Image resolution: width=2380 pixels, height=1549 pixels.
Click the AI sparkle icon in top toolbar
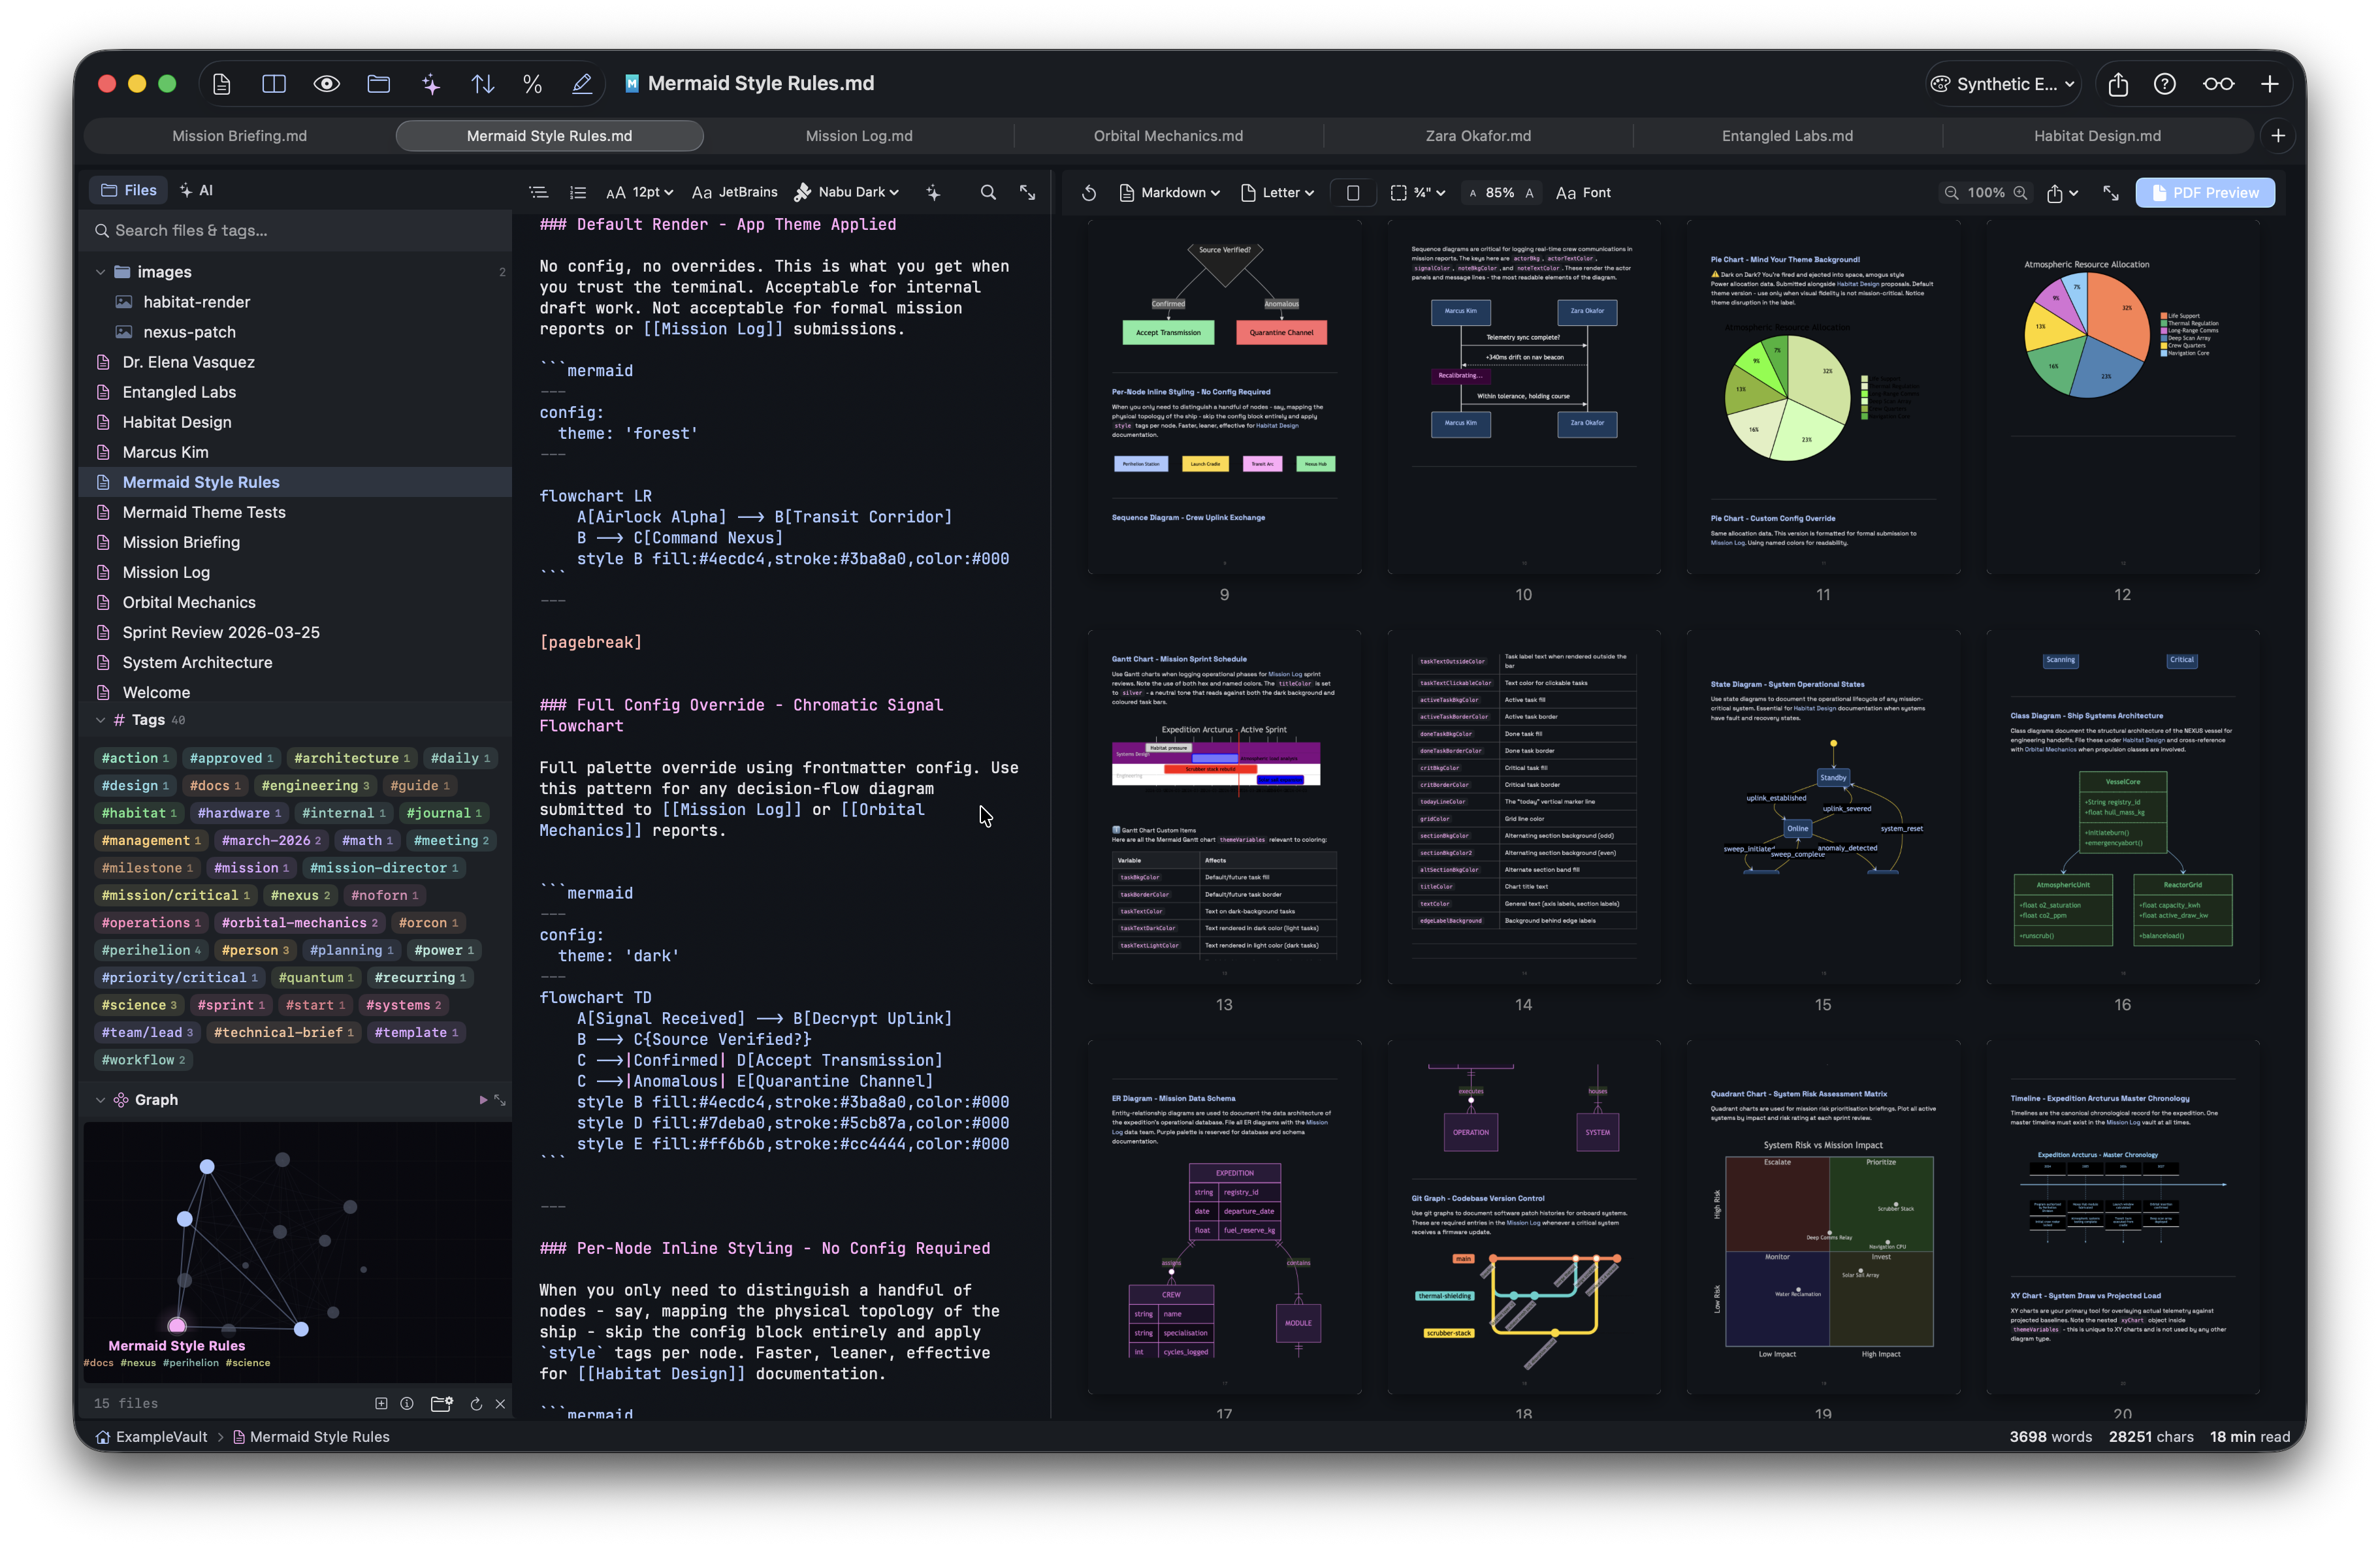431,84
